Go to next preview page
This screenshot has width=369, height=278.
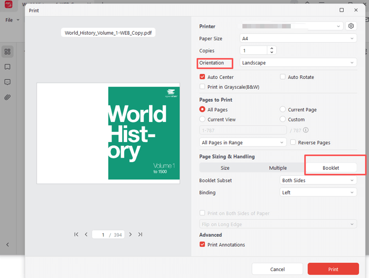130,234
